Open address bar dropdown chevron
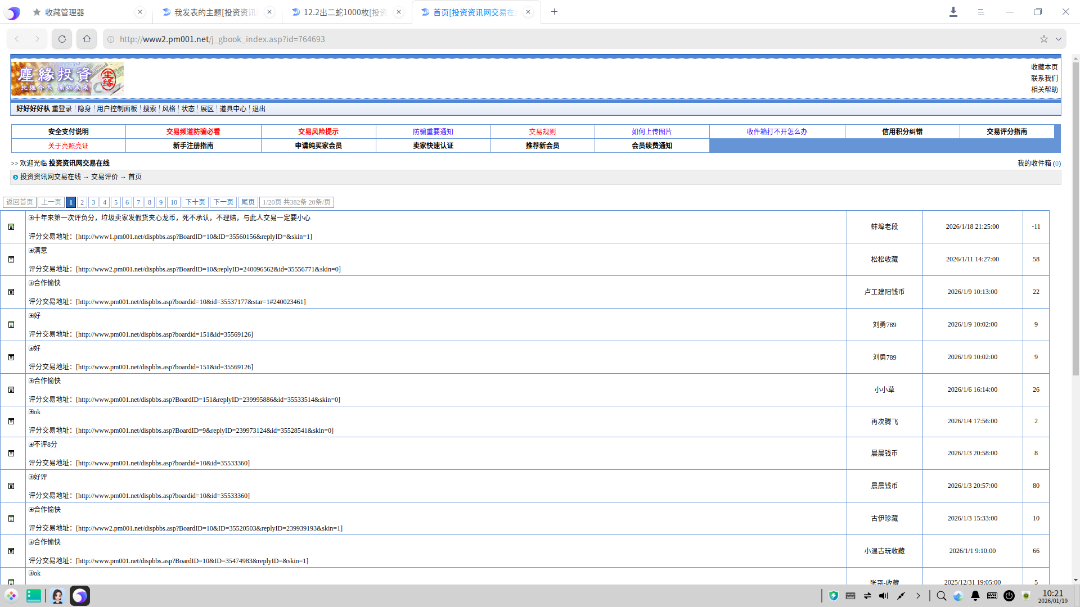Viewport: 1080px width, 607px height. point(1058,39)
